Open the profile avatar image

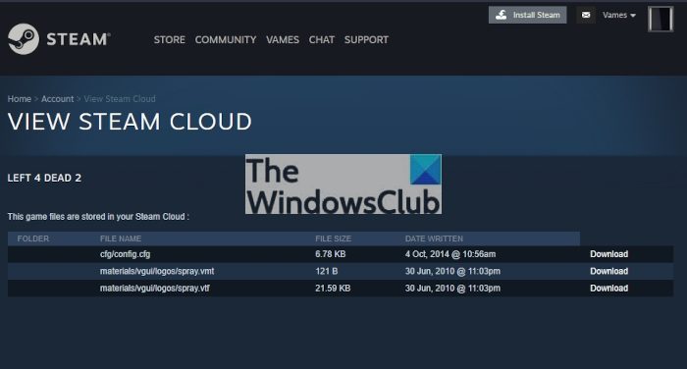tap(661, 19)
